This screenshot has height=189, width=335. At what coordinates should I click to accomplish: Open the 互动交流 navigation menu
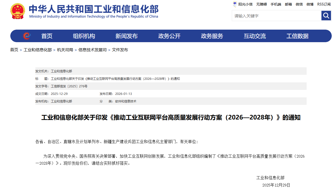(x=255, y=36)
